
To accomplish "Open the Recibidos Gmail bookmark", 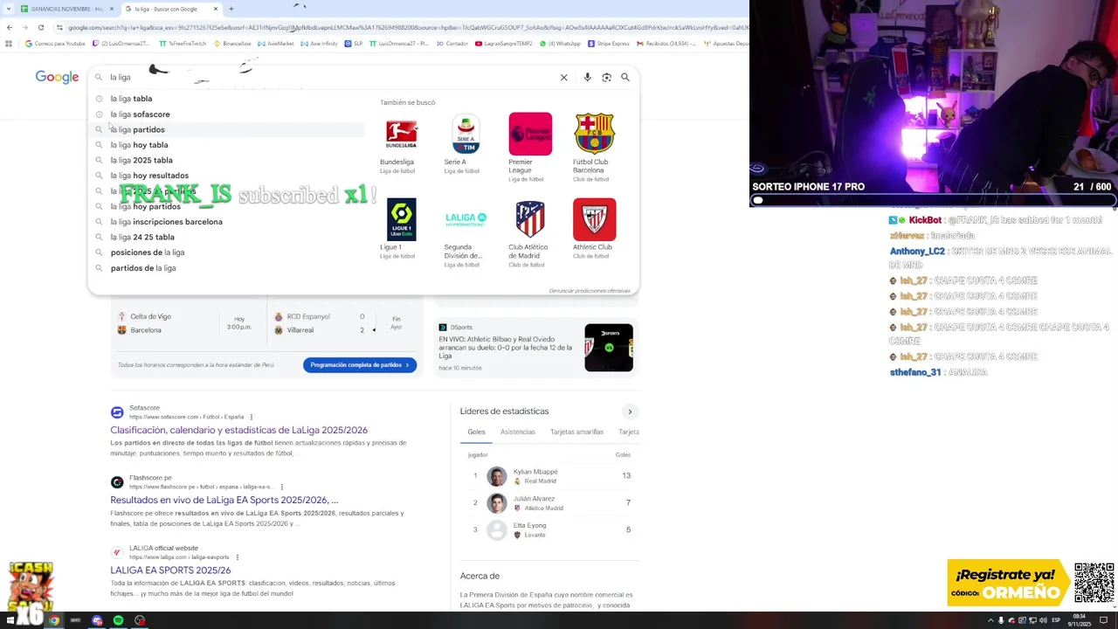I will click(x=666, y=43).
